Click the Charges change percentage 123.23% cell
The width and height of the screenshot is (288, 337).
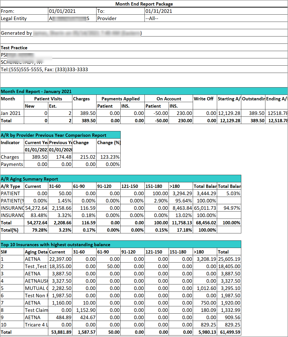pos(110,157)
